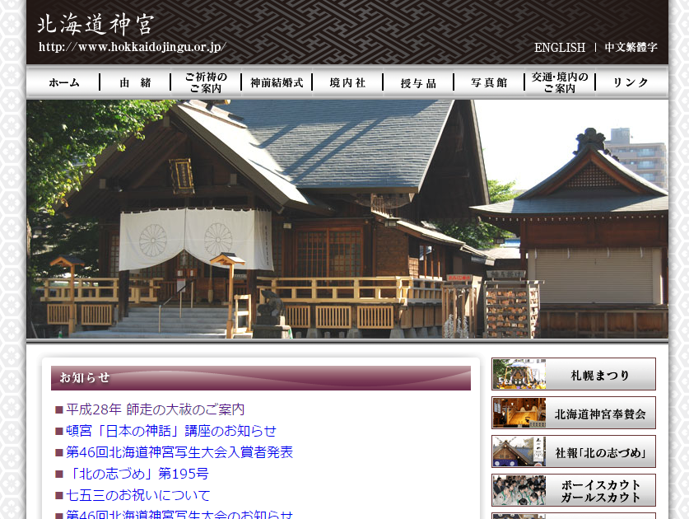Open 交通・境内のご案内 in navigation
689x519 pixels.
(x=560, y=82)
